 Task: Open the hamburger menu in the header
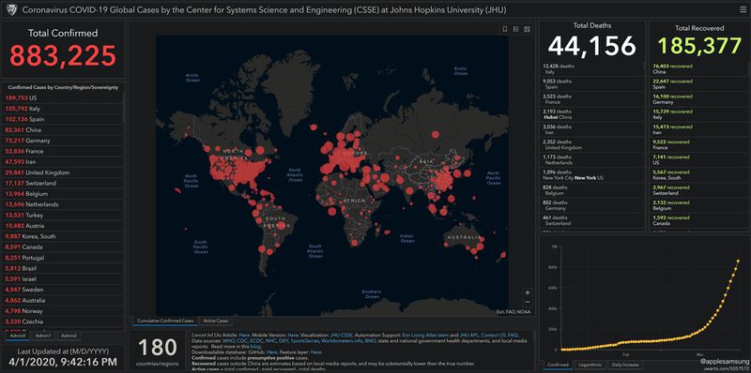[743, 9]
